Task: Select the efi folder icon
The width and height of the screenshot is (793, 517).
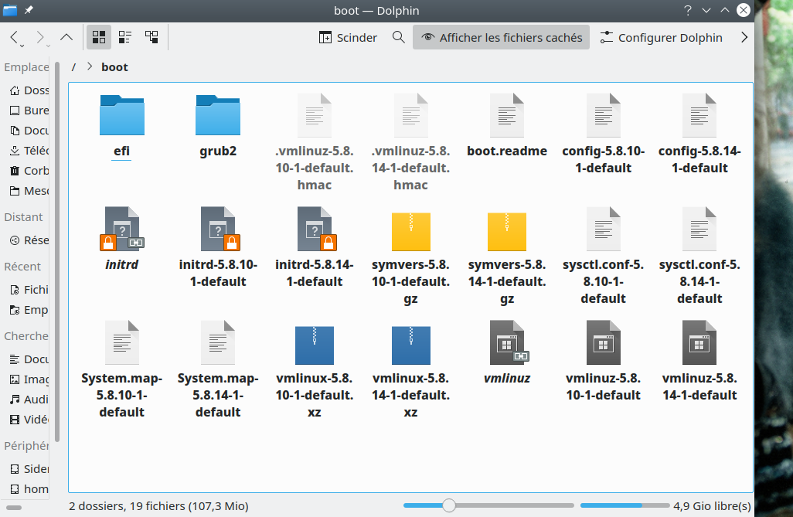Action: [122, 115]
